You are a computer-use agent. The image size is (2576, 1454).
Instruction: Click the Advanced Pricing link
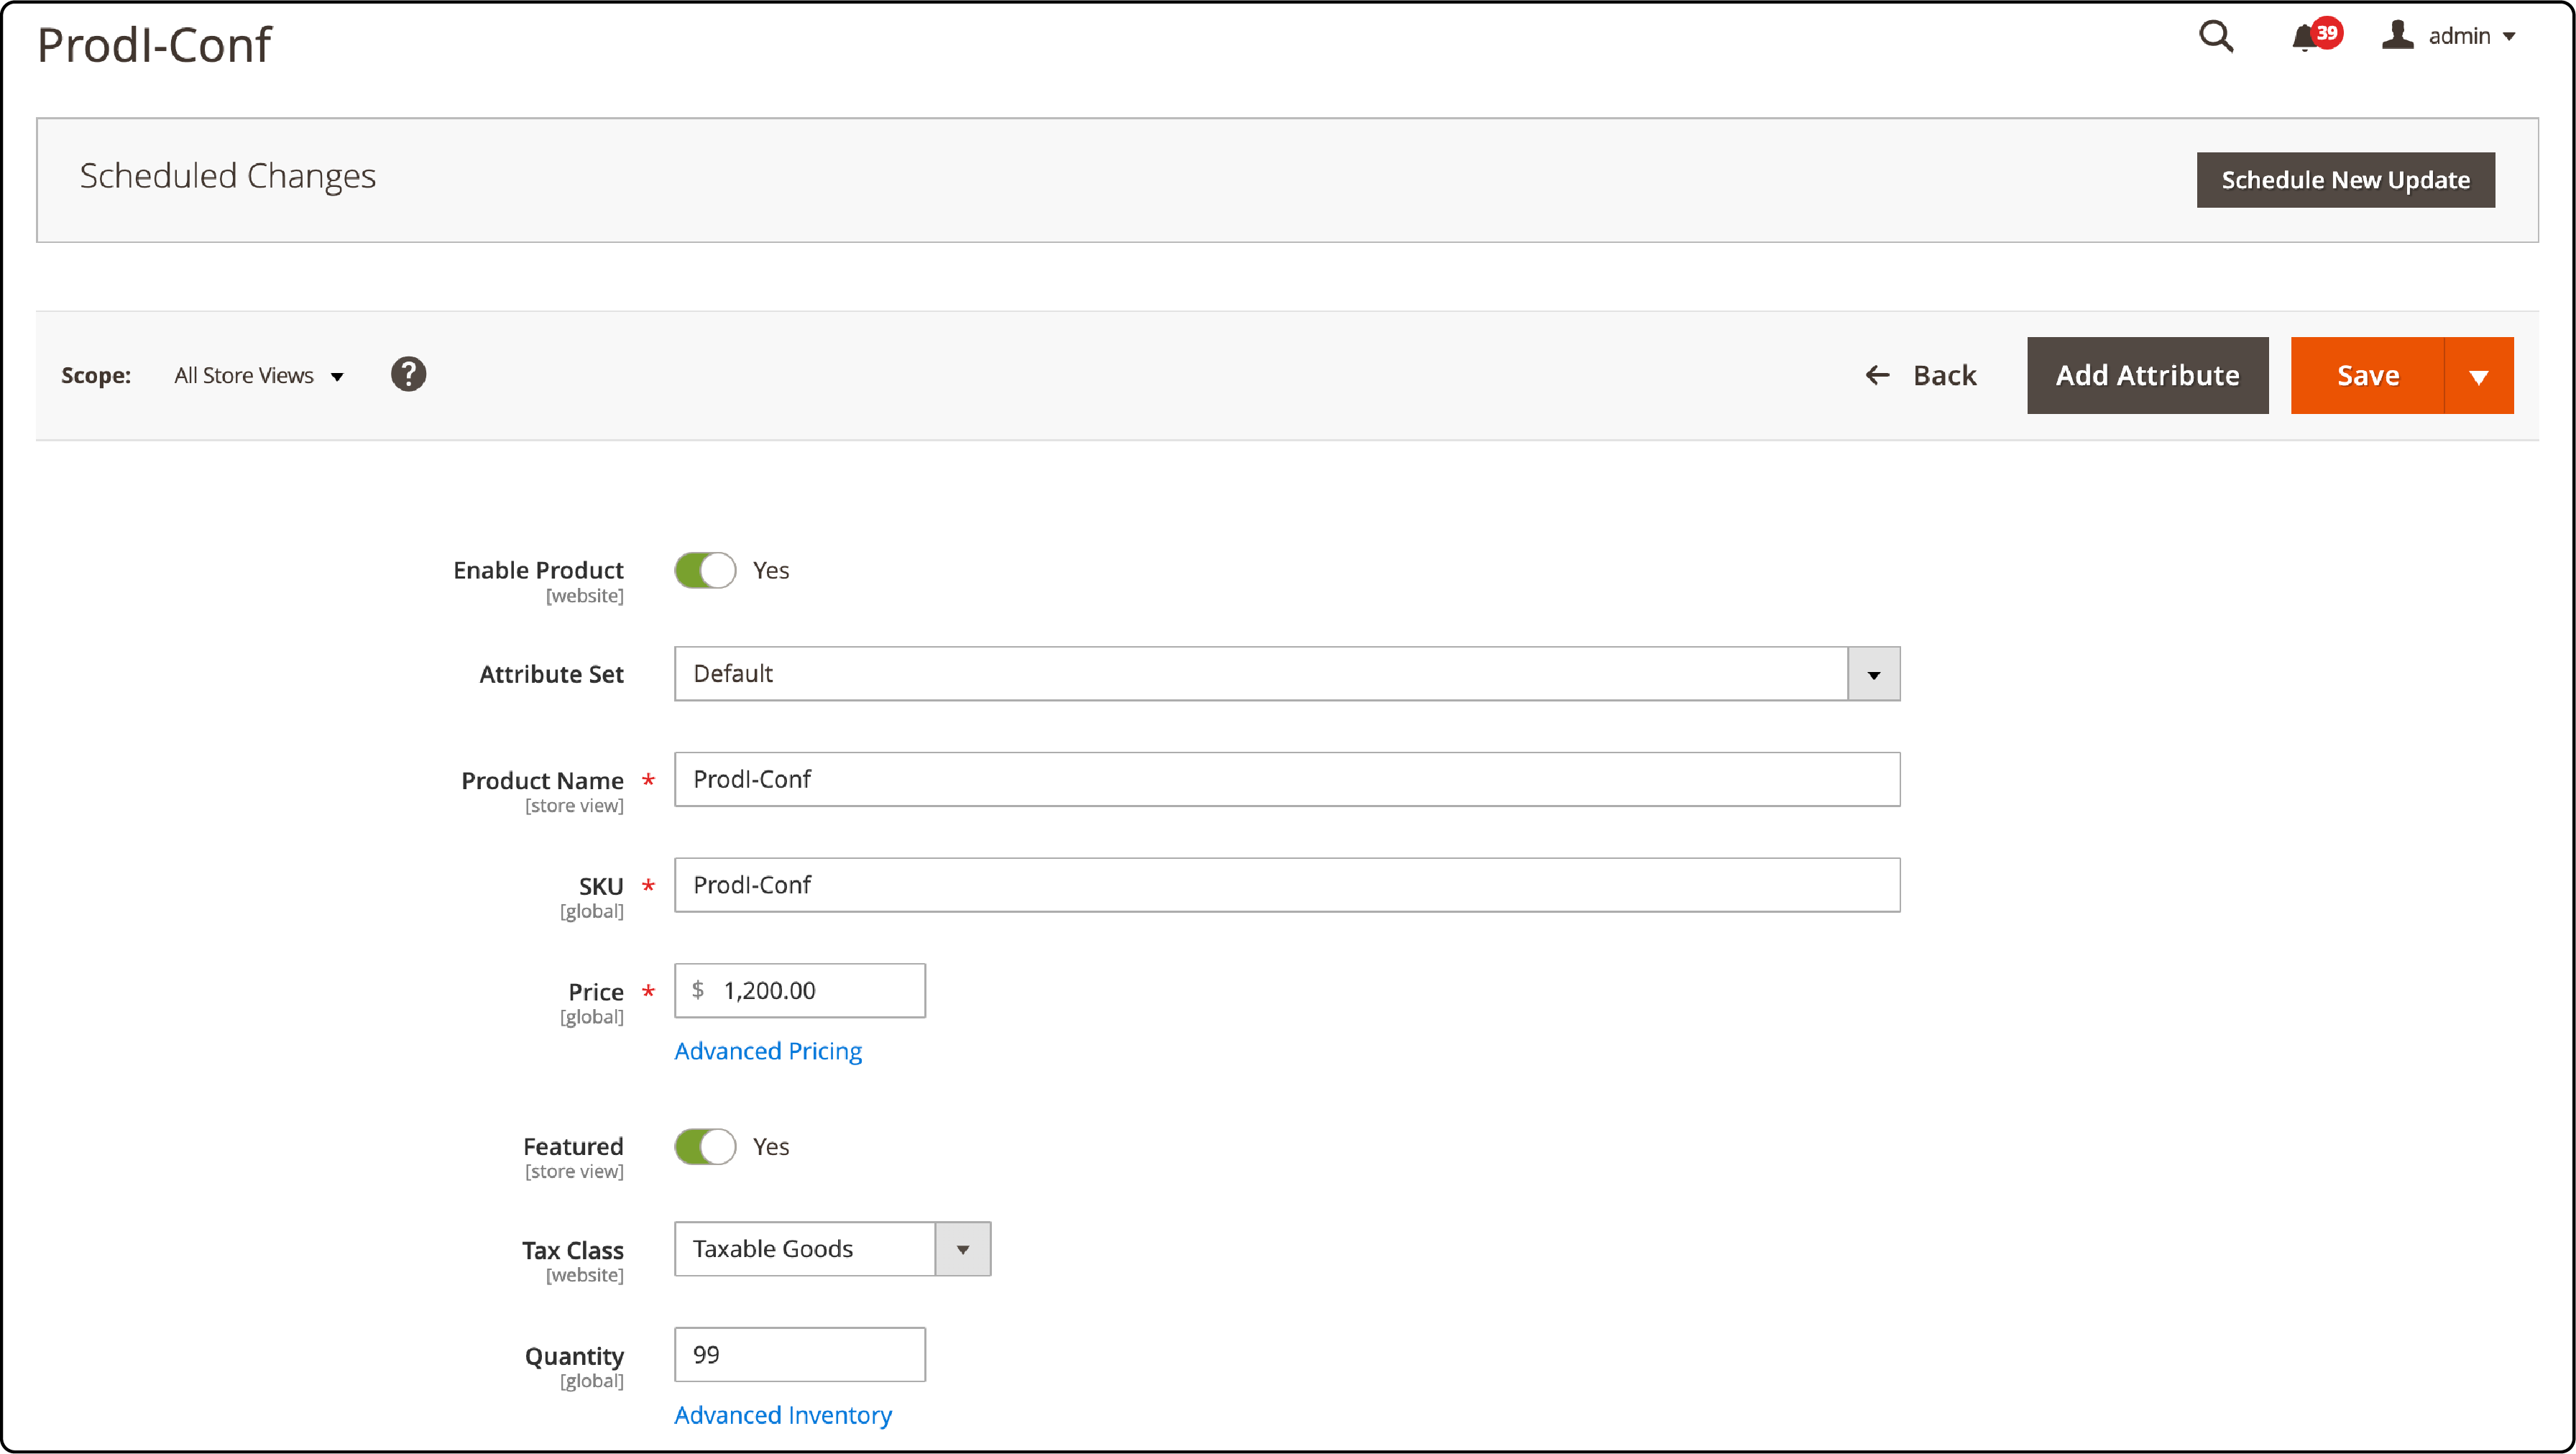pos(766,1049)
